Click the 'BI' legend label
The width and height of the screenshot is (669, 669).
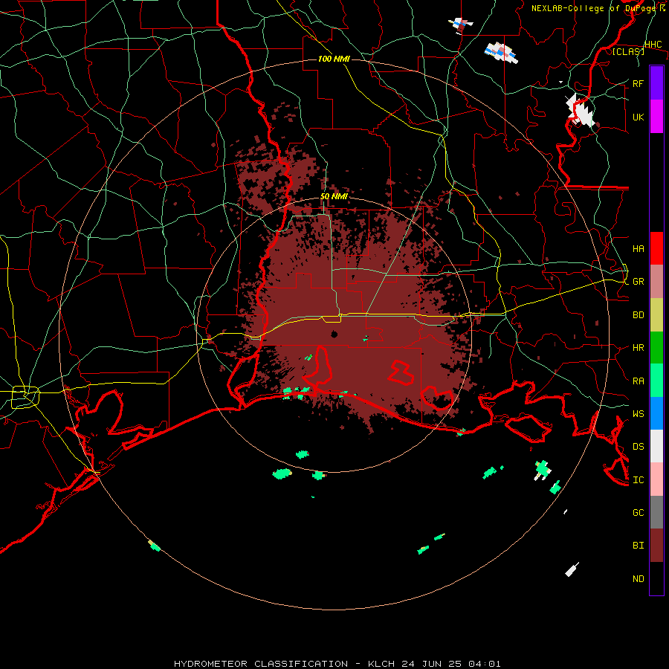click(638, 546)
